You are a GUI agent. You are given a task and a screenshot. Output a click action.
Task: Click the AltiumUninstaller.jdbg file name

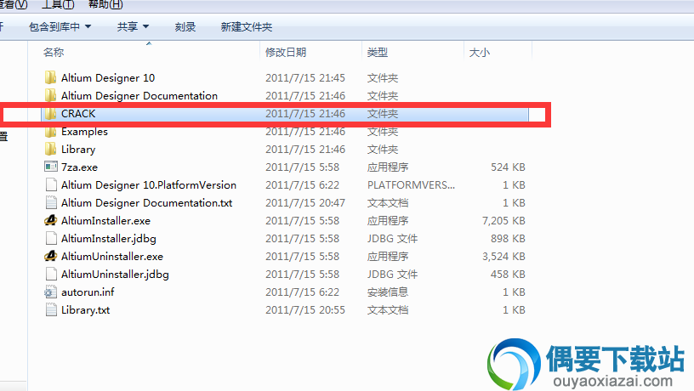click(115, 275)
